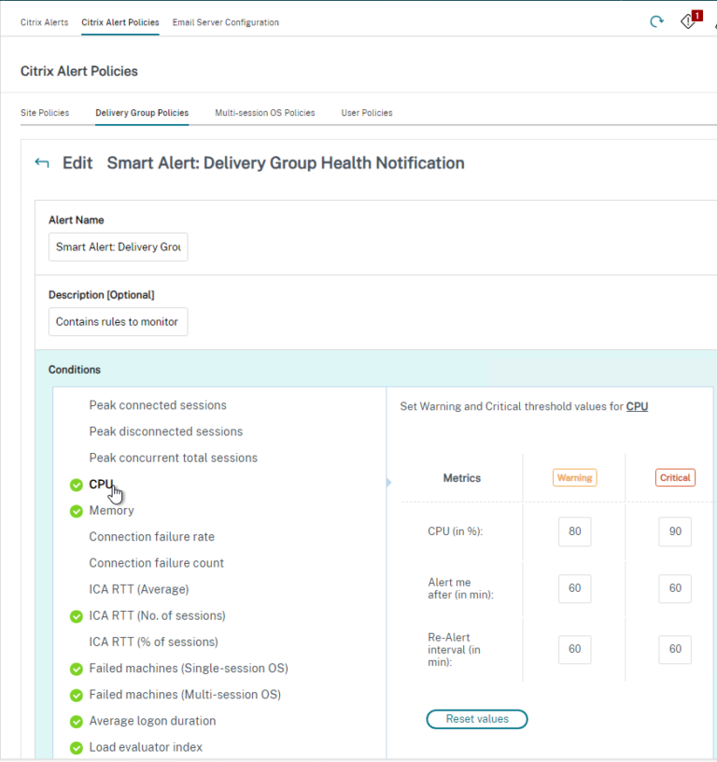The height and width of the screenshot is (762, 717).
Task: Click green check beside Load evaluator index
Action: click(77, 748)
